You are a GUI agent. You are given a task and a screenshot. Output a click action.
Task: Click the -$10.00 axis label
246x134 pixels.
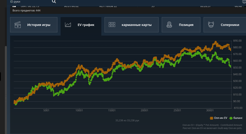(x=238, y=108)
